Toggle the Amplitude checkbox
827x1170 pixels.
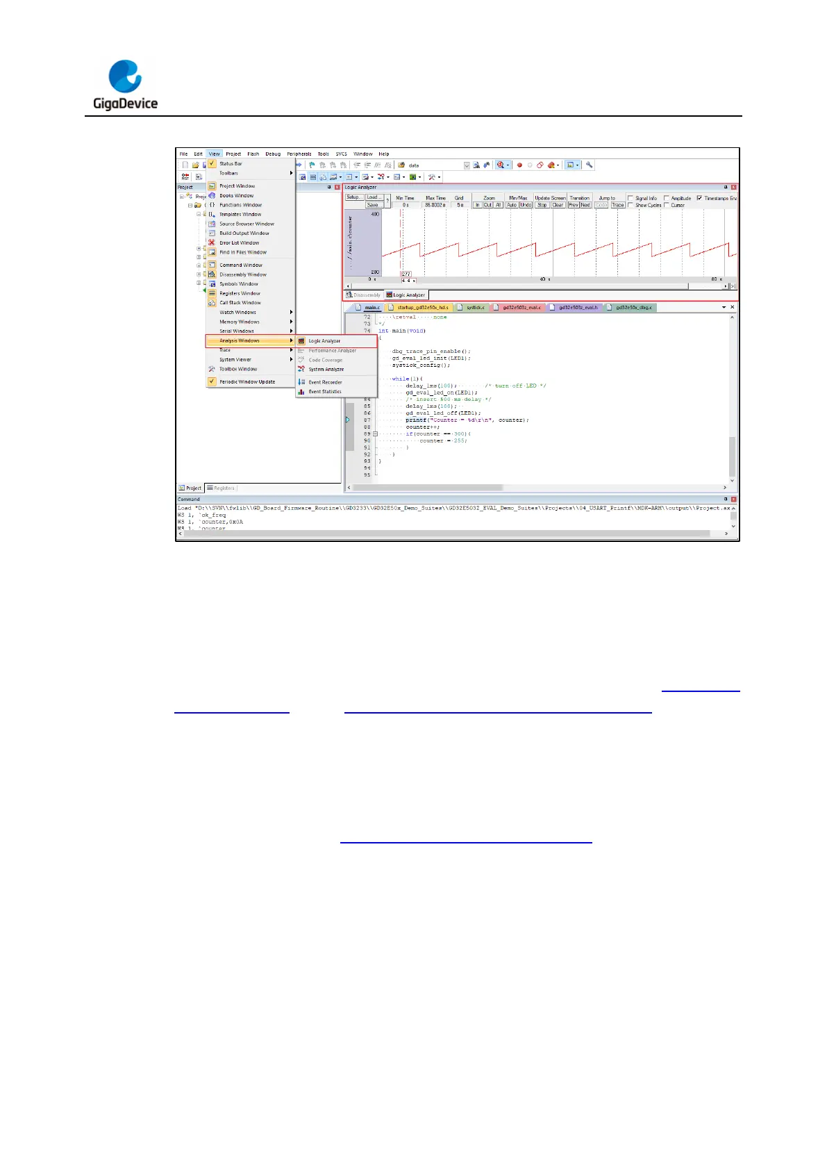click(667, 198)
